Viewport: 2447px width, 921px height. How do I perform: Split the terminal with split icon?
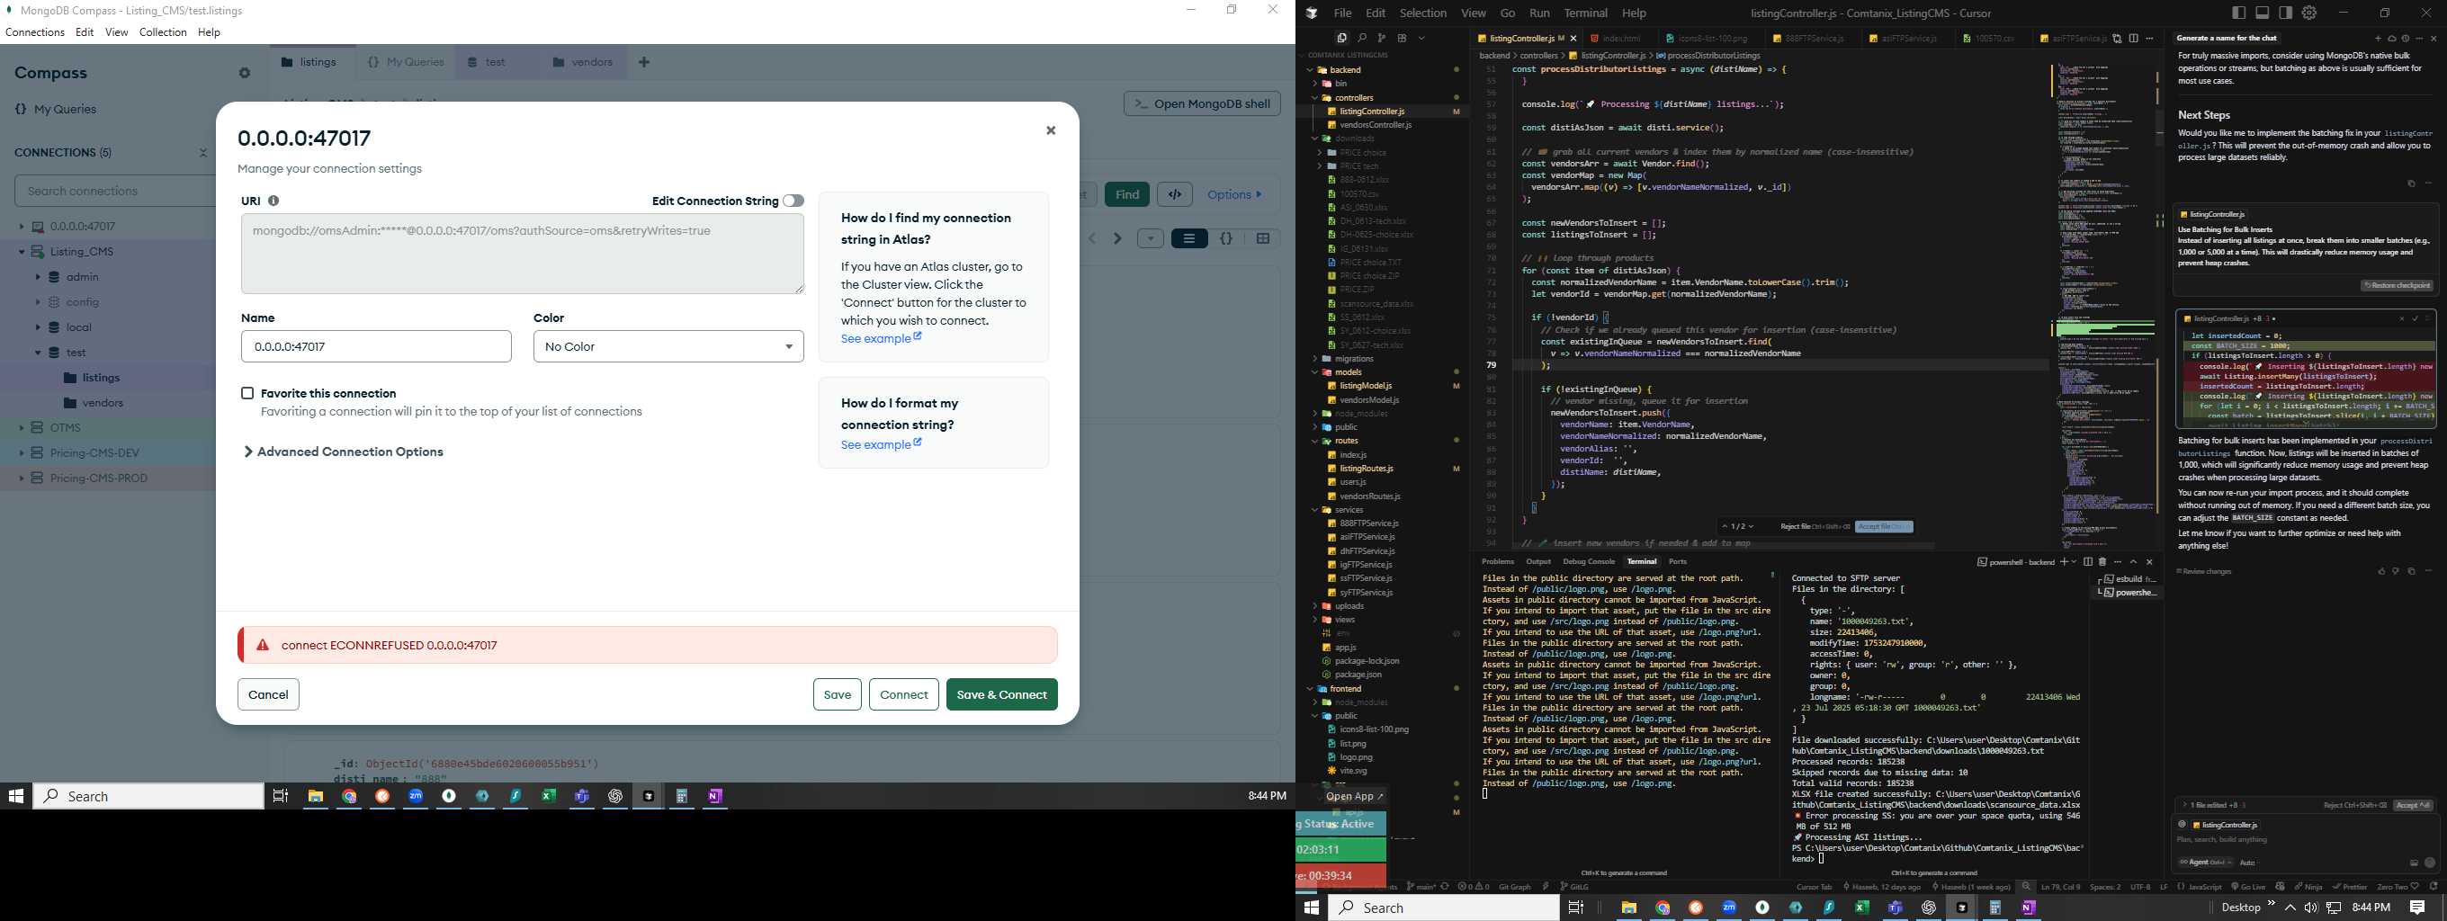click(2088, 562)
